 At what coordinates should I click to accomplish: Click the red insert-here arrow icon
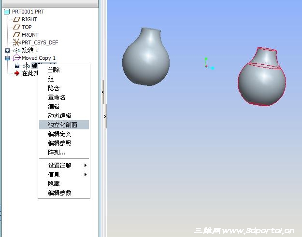(17, 73)
